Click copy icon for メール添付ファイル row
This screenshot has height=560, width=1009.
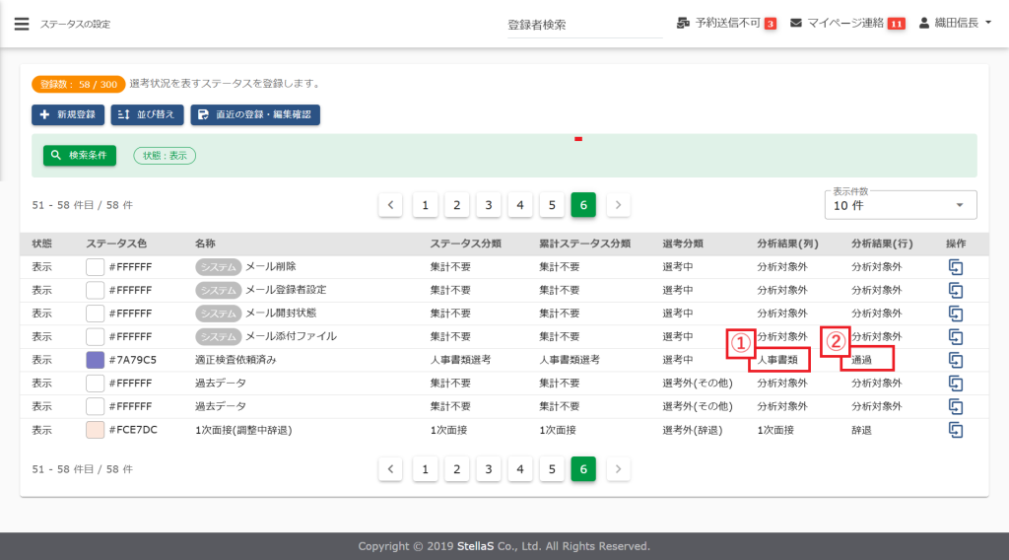[955, 336]
